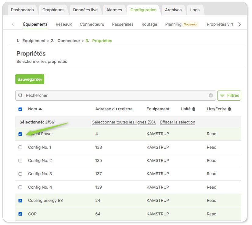This screenshot has height=225, width=252.
Task: Focus the Rechercher search field
Action: point(116,95)
